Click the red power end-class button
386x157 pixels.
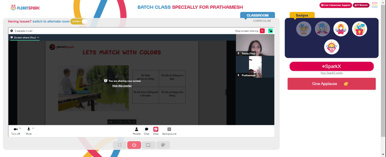click(x=134, y=145)
